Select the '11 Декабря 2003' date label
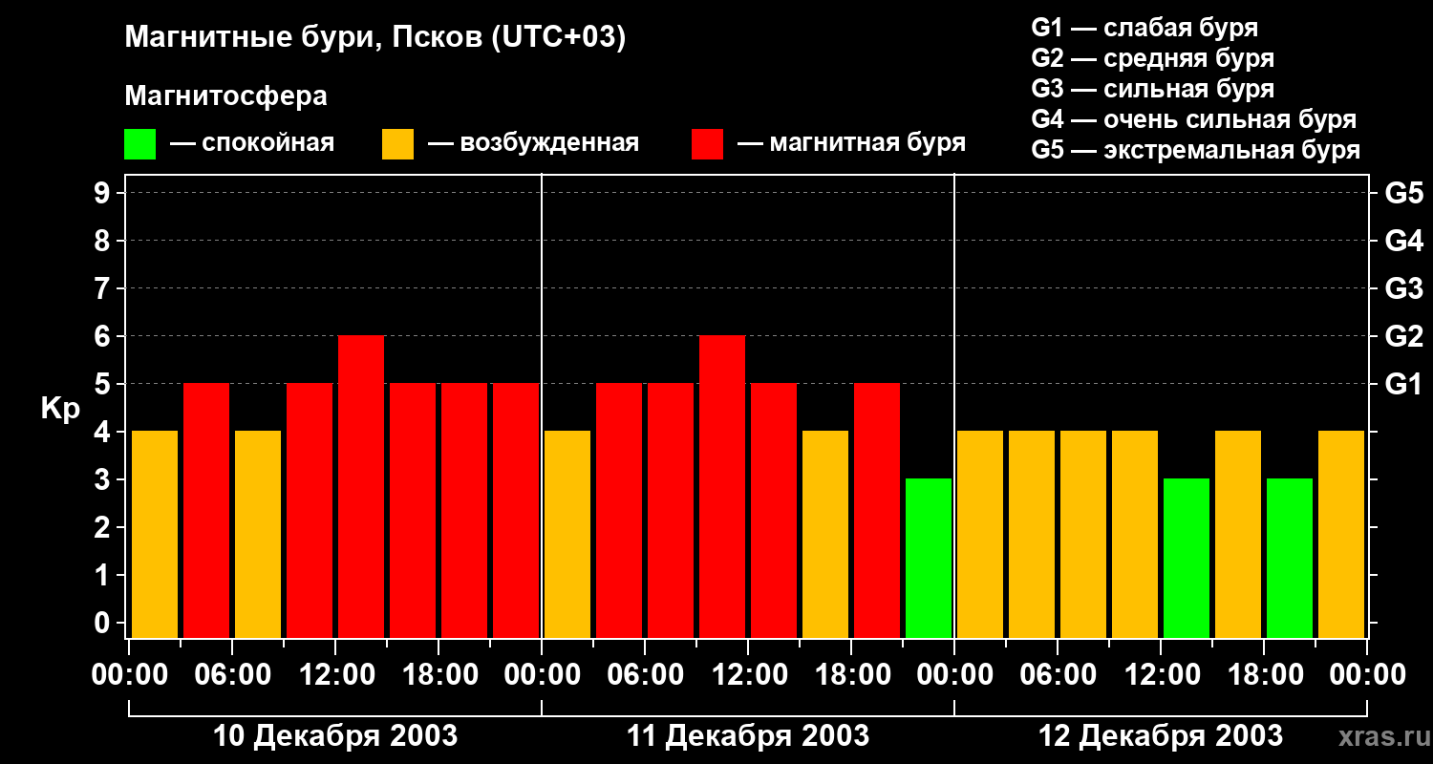Image resolution: width=1433 pixels, height=764 pixels. tap(747, 736)
